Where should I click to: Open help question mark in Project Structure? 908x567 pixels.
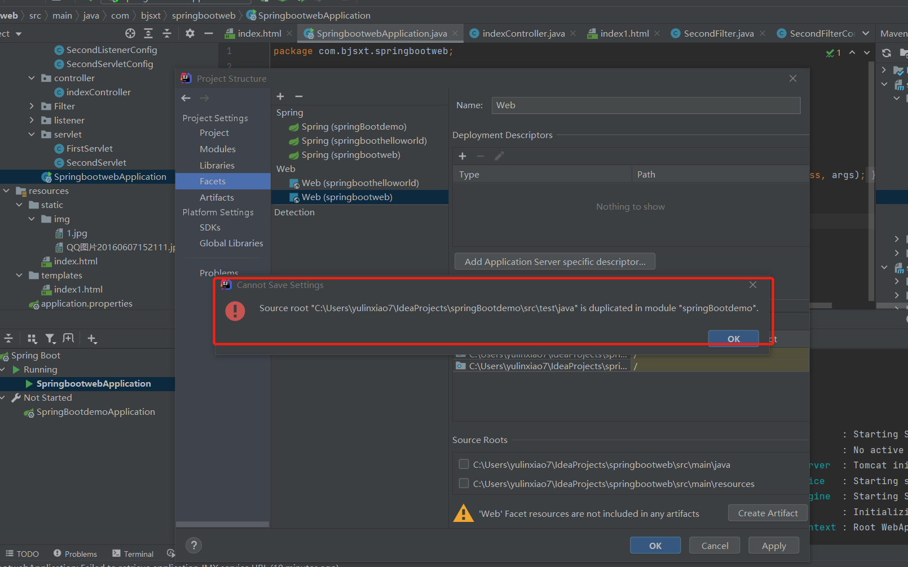pyautogui.click(x=193, y=545)
